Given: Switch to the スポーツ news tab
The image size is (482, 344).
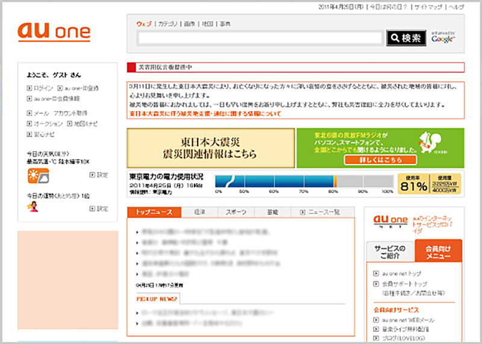Looking at the screenshot, I should (x=236, y=212).
